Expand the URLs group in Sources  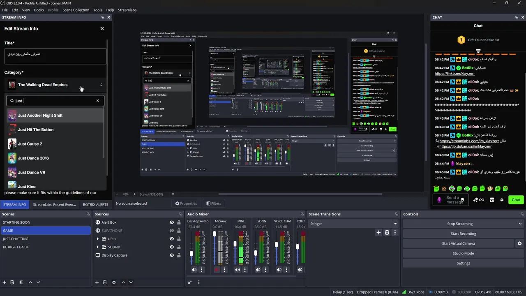(x=98, y=239)
